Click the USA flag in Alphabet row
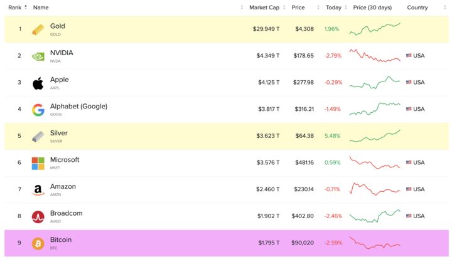Viewport: 452px width, 262px height. (409, 109)
